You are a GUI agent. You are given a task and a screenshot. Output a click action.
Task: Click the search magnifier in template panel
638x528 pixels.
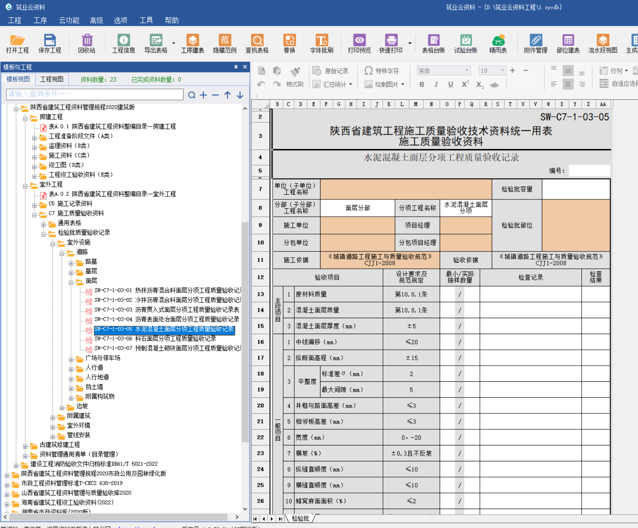[x=192, y=95]
